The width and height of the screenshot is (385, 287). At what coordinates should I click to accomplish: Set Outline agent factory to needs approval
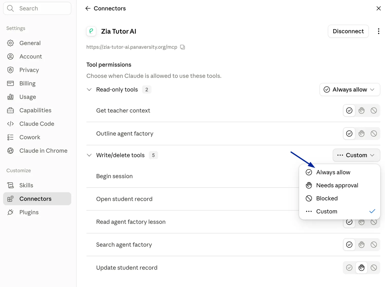[x=362, y=134]
